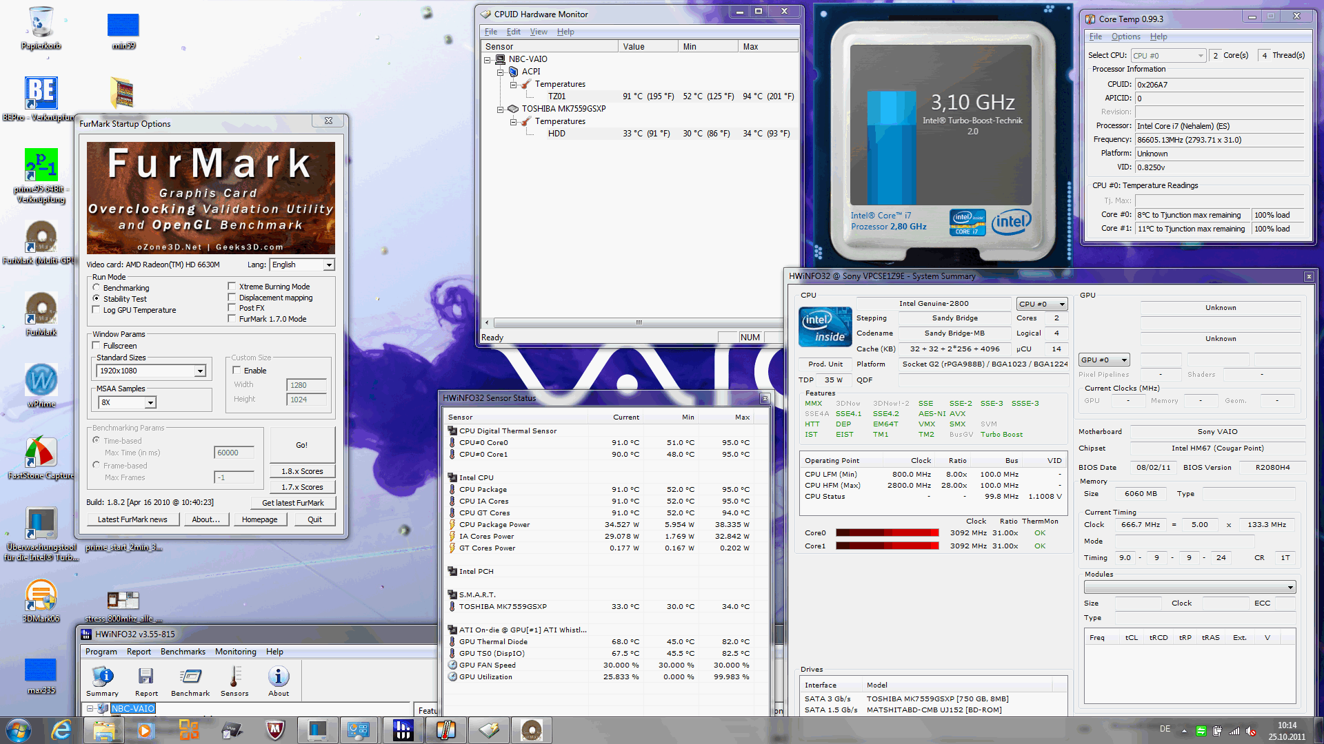Screen dimensions: 1324x744
Task: Select the Benchmarking run mode radio button
Action: 97,288
